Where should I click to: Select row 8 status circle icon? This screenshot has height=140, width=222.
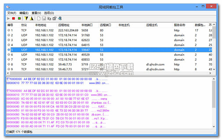pyautogui.click(x=9, y=64)
